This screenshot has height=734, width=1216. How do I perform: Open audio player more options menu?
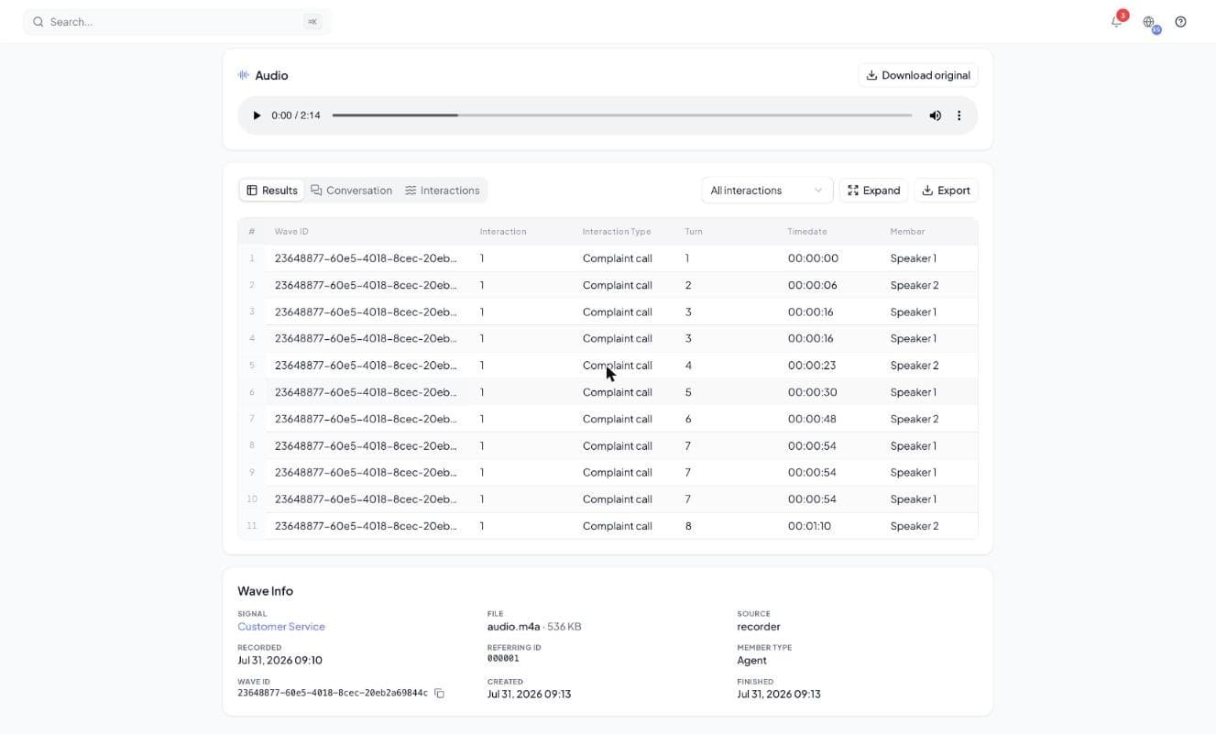tap(959, 115)
